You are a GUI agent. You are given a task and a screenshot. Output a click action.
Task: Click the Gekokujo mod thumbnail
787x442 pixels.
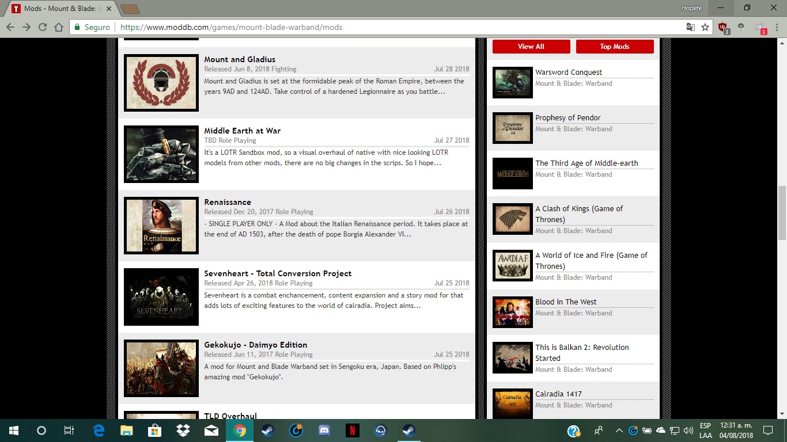tap(161, 368)
